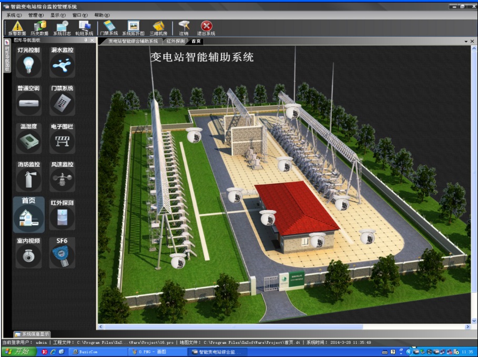This screenshot has width=478, height=357.
Task: Open the 显示(V) menu
Action: [x=58, y=15]
